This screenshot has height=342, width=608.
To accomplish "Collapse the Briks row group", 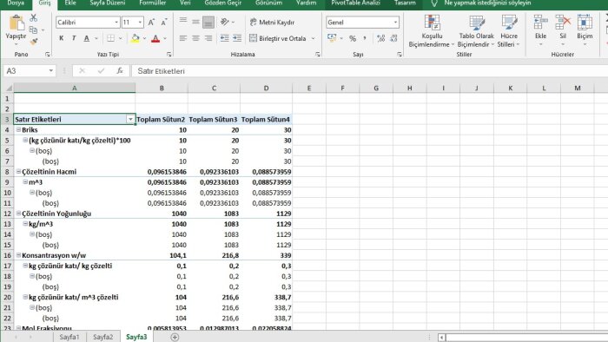I will coord(18,129).
